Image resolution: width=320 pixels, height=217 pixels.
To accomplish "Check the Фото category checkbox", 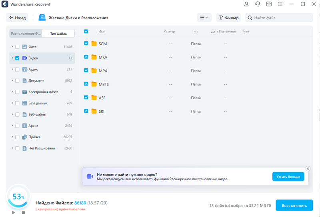I will (17, 47).
